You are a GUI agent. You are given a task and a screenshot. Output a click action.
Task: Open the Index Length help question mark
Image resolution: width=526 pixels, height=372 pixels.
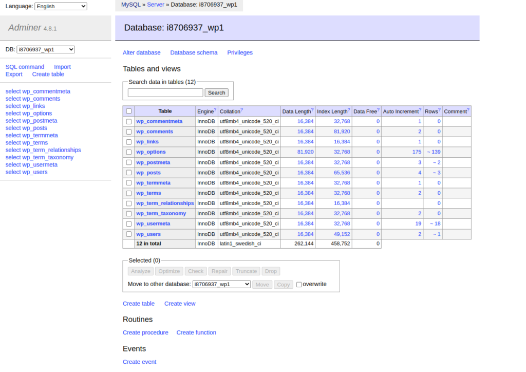point(349,110)
